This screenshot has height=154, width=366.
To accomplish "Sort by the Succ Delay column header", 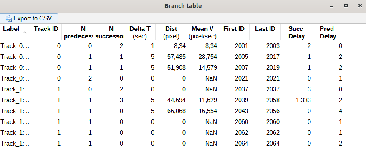I will point(296,32).
